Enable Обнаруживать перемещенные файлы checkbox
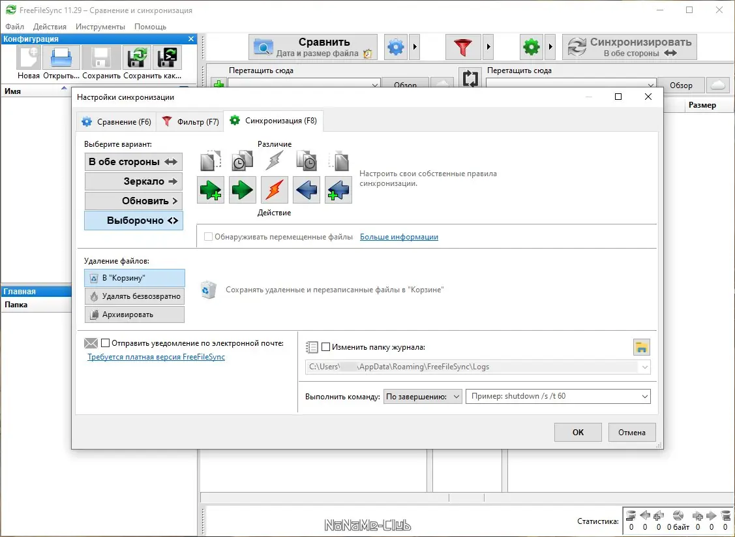This screenshot has width=735, height=537. [208, 237]
